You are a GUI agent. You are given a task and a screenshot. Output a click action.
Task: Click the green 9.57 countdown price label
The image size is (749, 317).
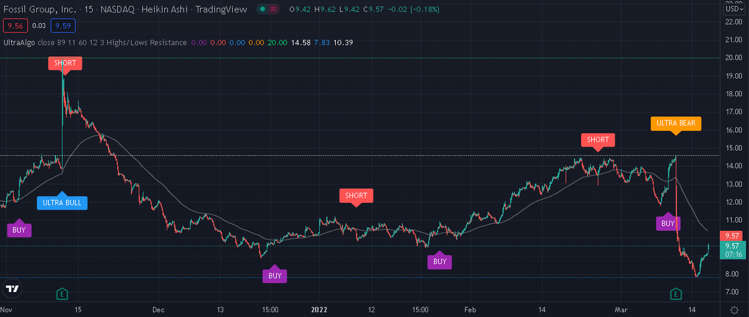[732, 250]
